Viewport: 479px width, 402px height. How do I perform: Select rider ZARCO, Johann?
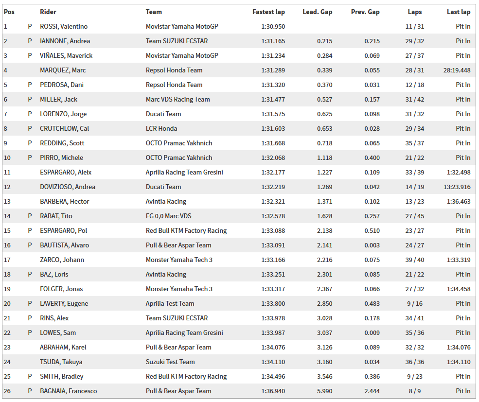coord(62,260)
